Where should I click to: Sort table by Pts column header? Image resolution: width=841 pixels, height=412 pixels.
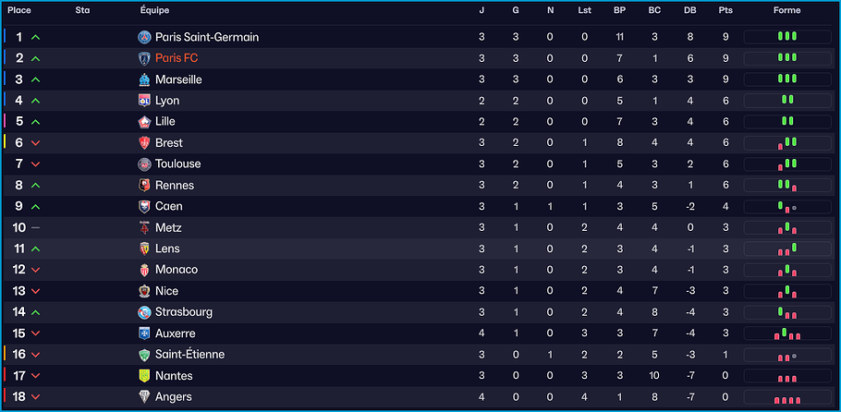coord(725,10)
